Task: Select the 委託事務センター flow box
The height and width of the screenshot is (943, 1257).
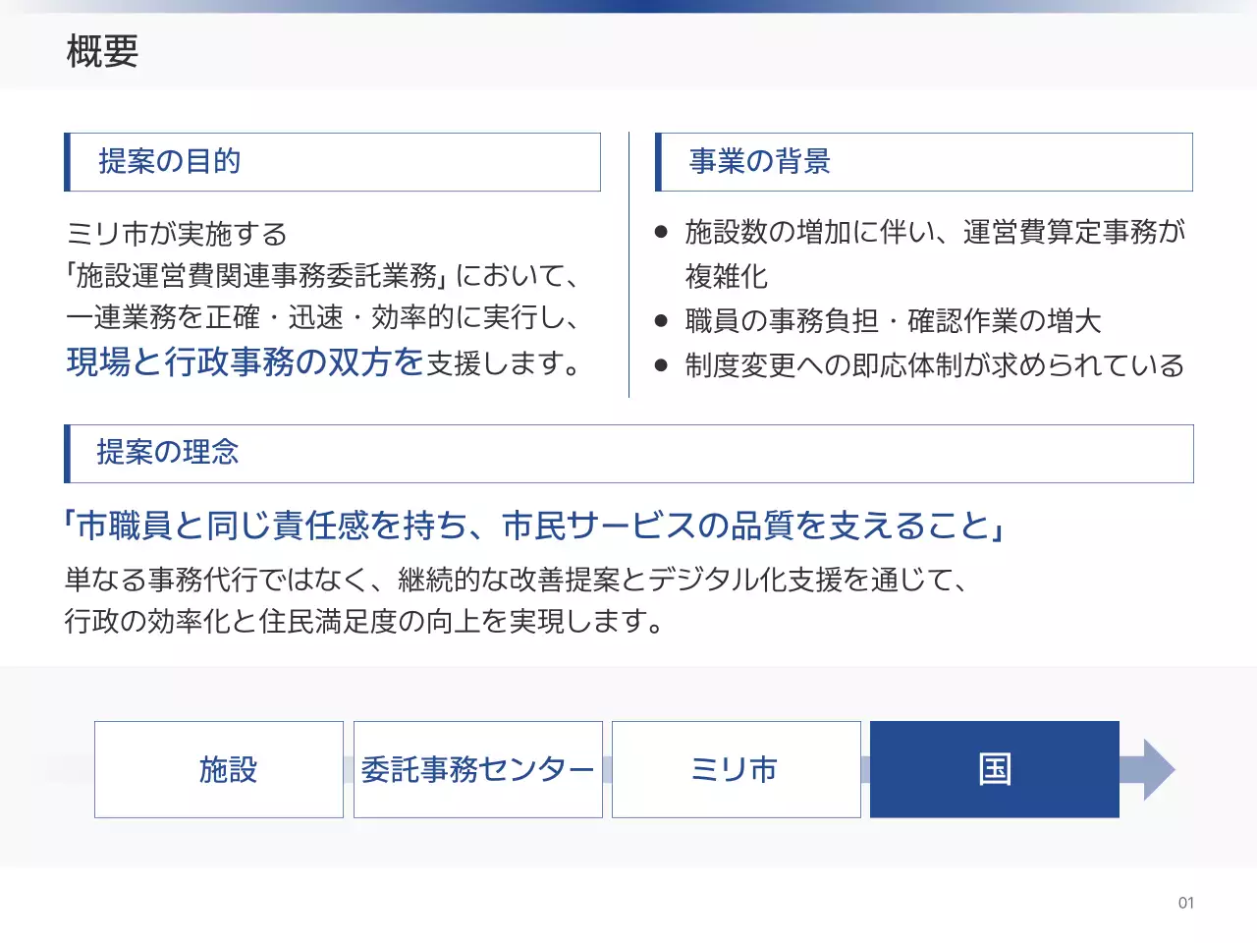Action: [478, 769]
